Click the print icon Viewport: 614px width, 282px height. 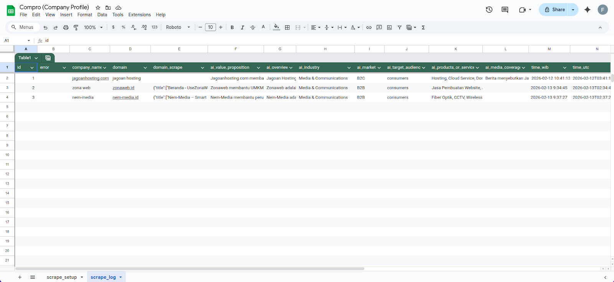click(x=66, y=28)
